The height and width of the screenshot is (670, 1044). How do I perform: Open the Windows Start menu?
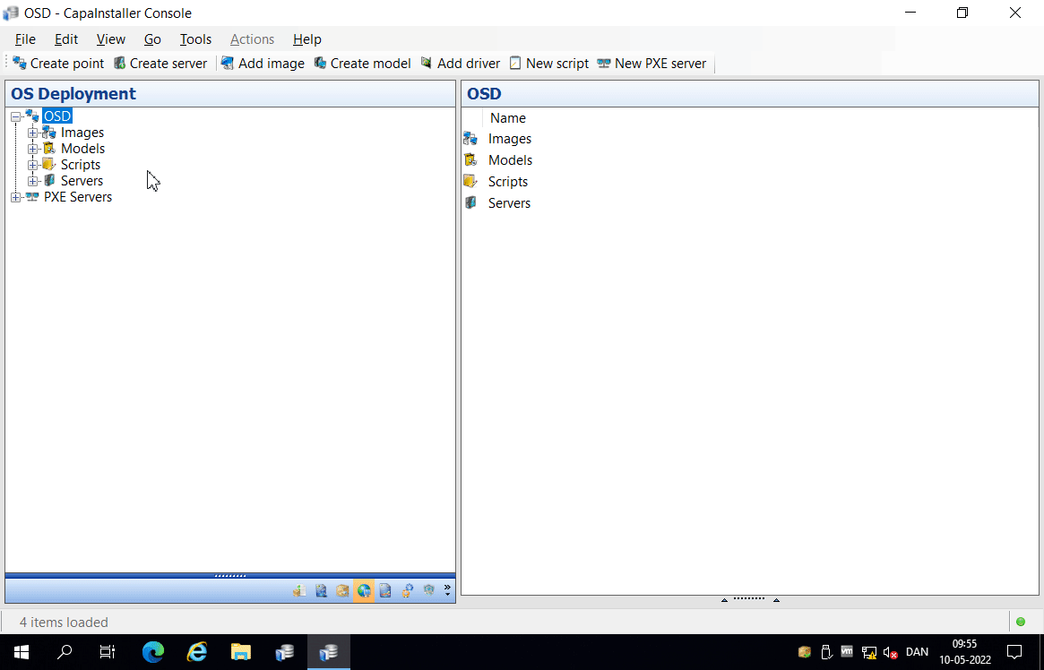(x=22, y=652)
